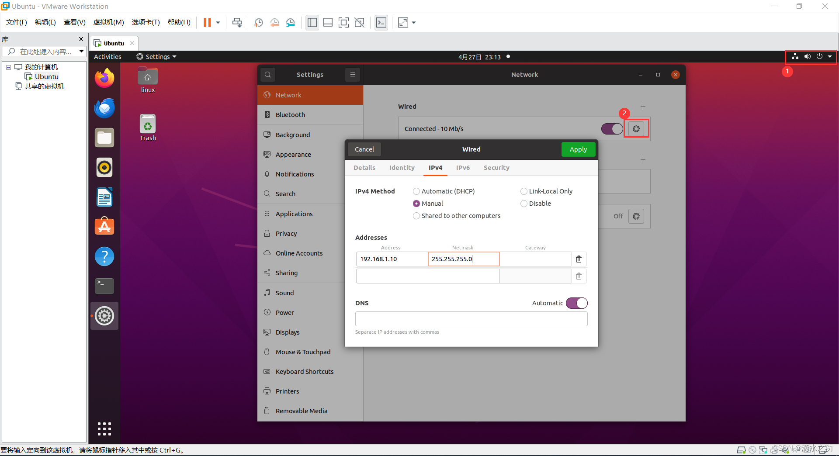Cancel the Wired configuration dialog
839x456 pixels.
click(364, 149)
